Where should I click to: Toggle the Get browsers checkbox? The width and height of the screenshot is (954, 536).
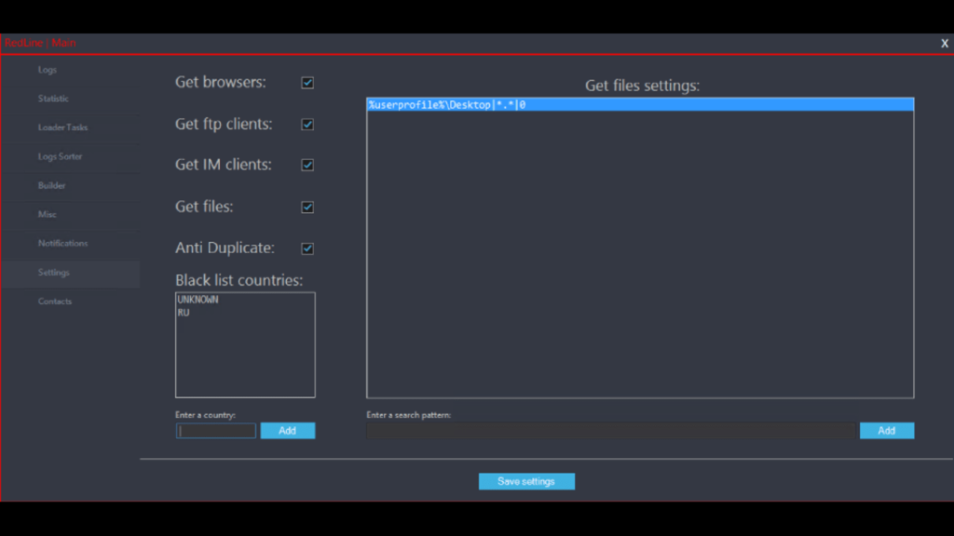coord(307,83)
